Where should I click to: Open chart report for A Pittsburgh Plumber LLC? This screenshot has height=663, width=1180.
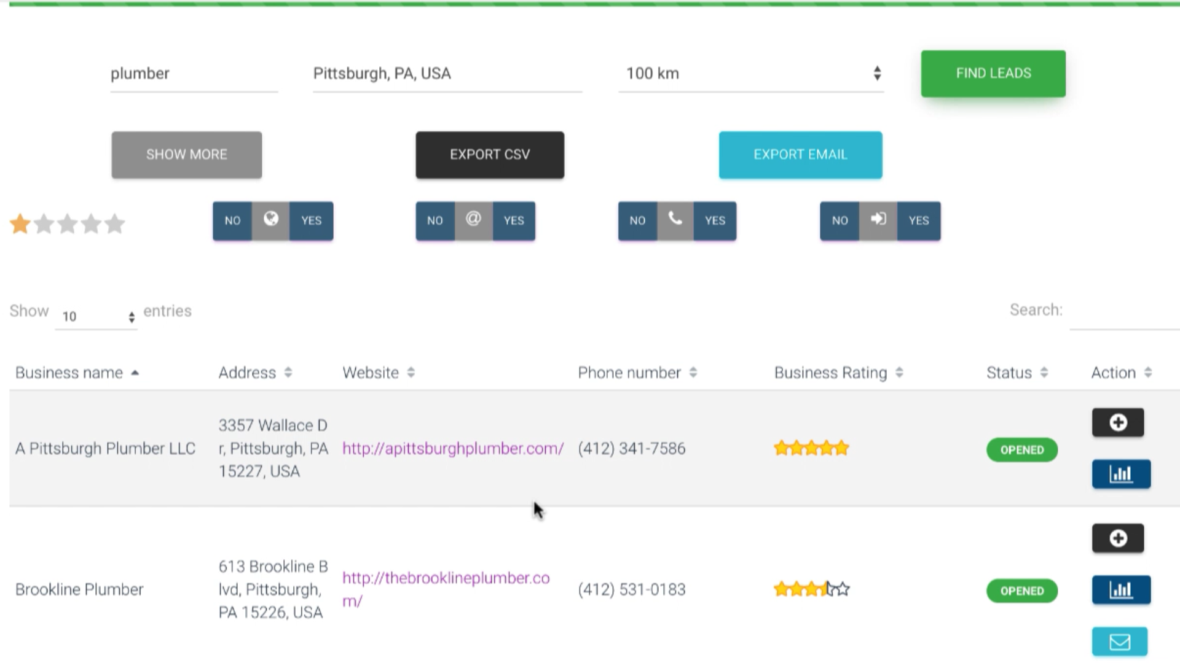[1121, 474]
